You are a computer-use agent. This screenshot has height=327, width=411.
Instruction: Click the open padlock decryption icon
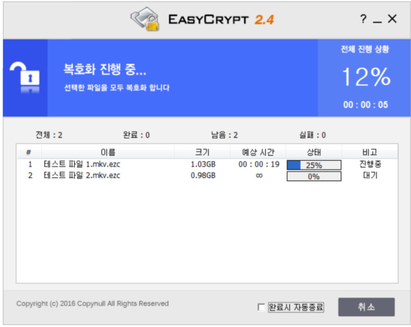click(25, 77)
